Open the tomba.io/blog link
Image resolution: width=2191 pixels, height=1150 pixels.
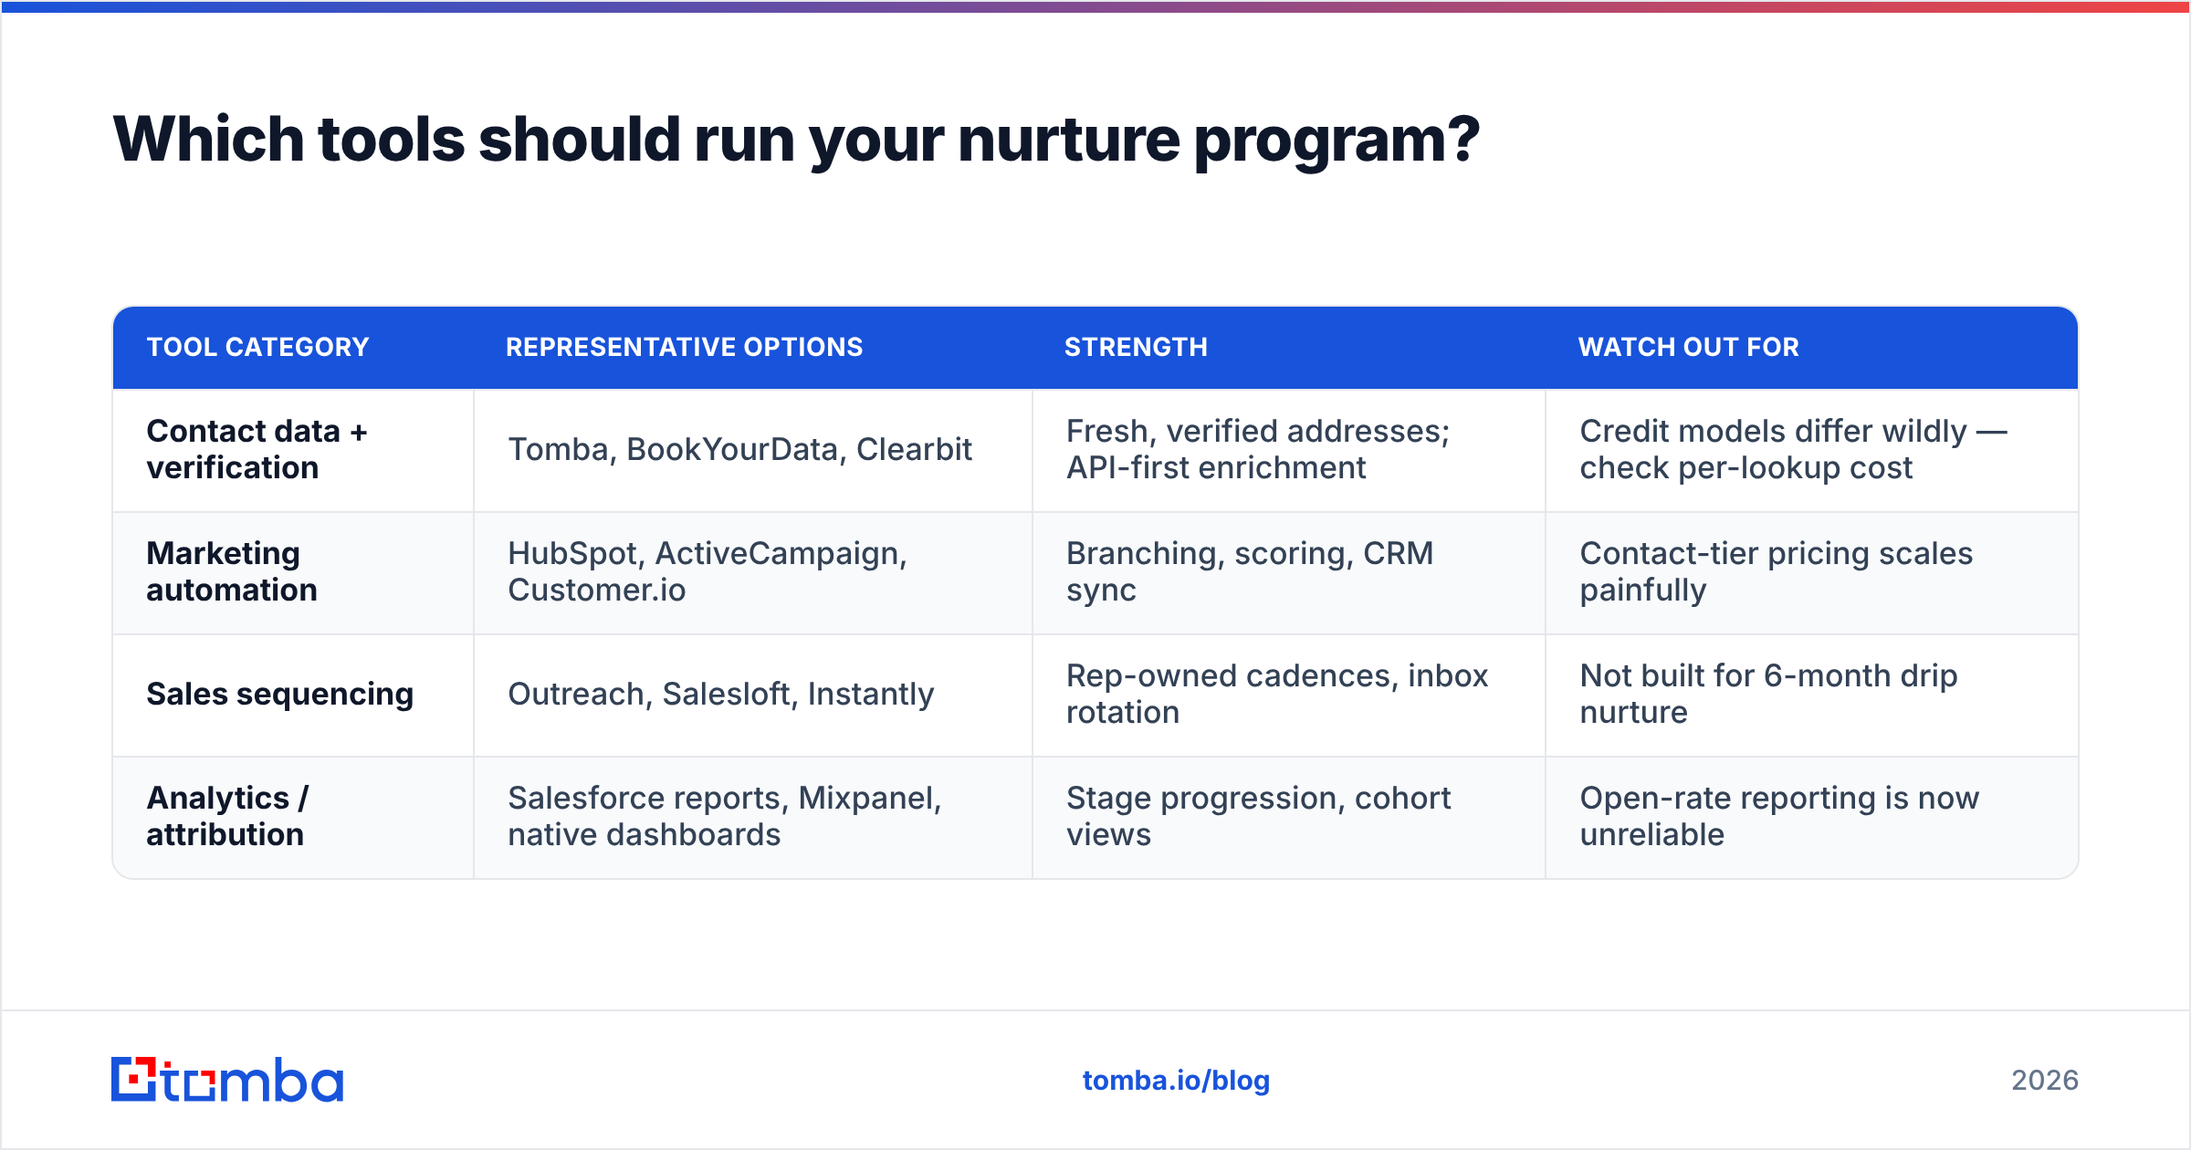tap(1176, 1081)
